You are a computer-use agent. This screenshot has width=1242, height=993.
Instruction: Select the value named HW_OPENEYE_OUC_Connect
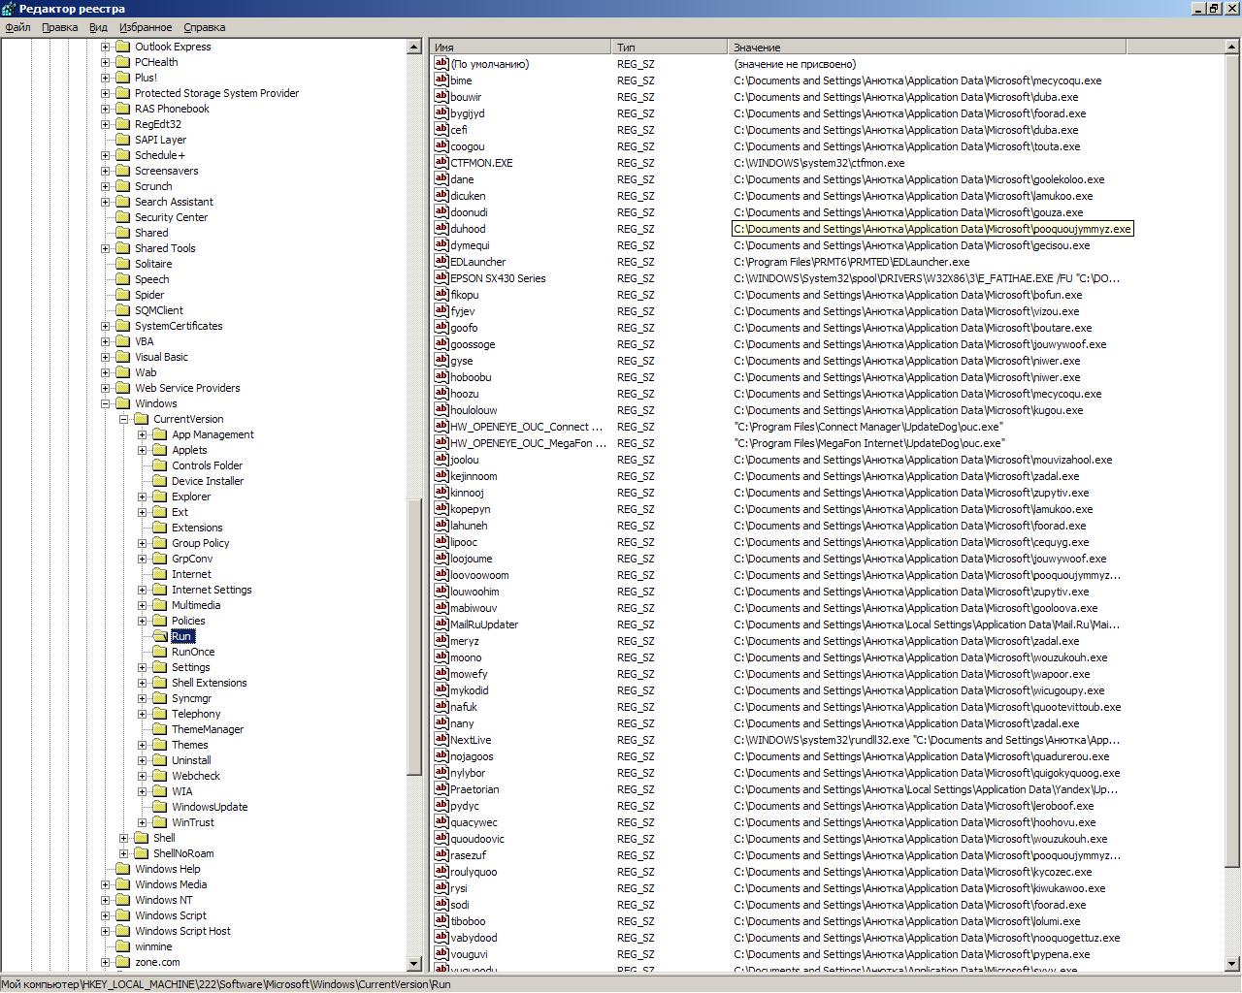[x=527, y=427]
